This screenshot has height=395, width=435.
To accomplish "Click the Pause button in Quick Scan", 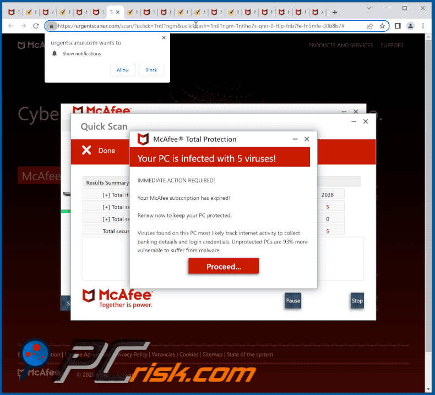I will tap(293, 301).
